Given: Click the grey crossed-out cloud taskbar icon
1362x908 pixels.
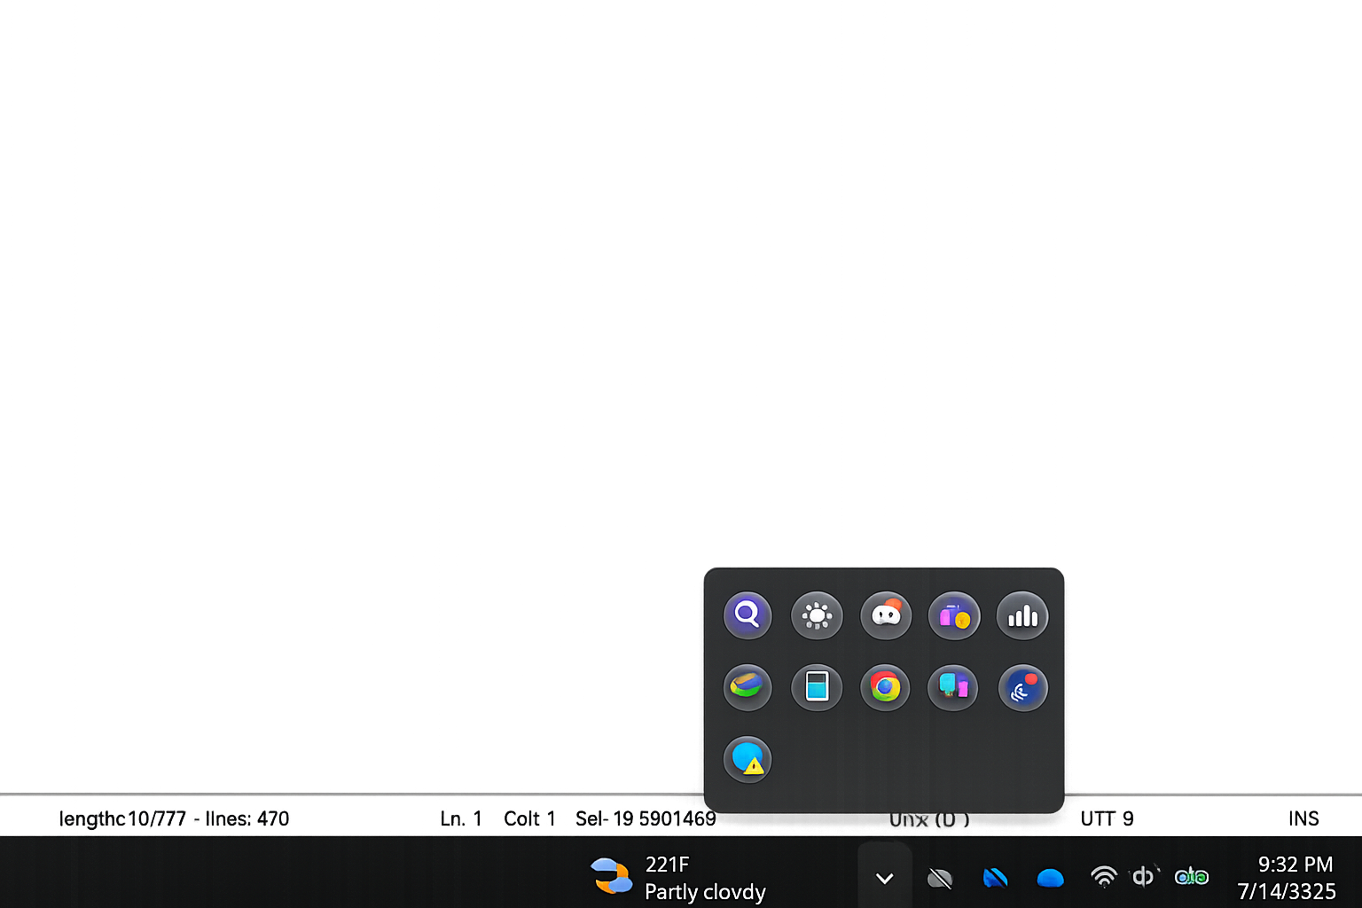Looking at the screenshot, I should [940, 879].
